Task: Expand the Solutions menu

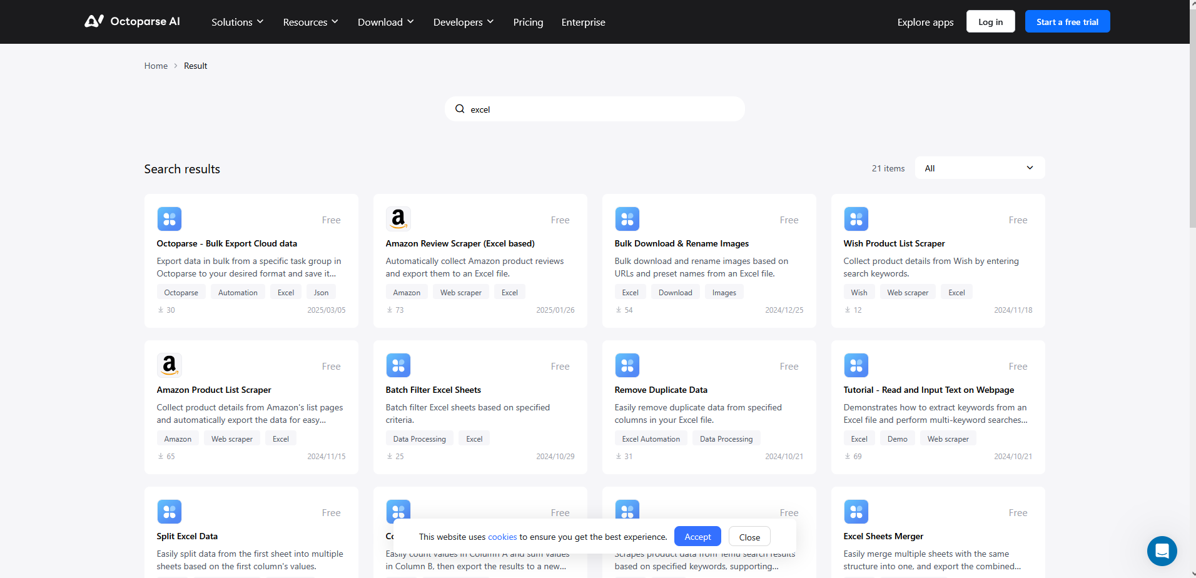Action: click(238, 22)
